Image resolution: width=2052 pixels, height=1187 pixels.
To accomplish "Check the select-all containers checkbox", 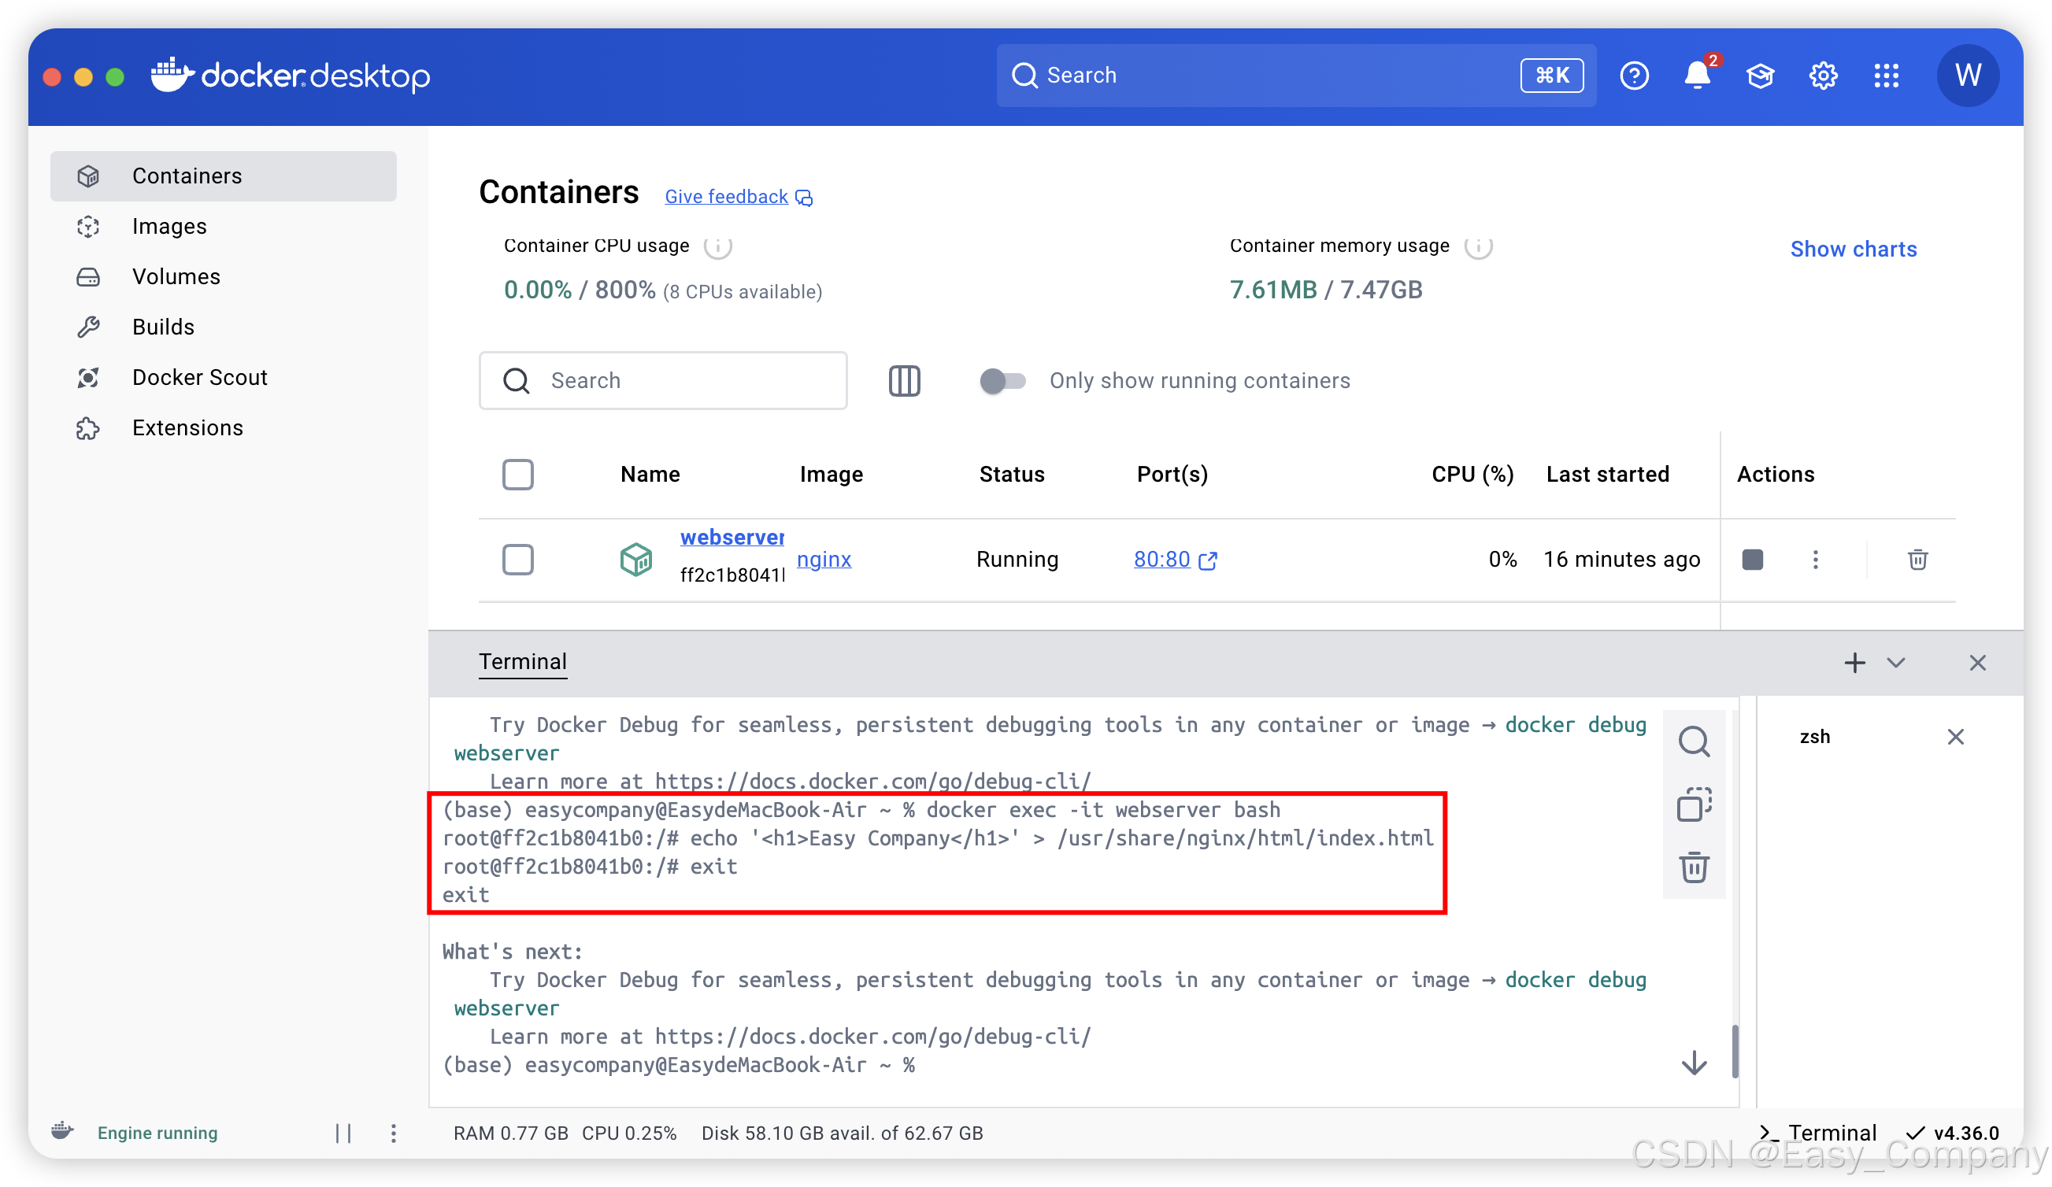I will click(518, 475).
